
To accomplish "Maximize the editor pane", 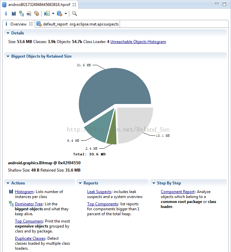I will pos(224,4).
